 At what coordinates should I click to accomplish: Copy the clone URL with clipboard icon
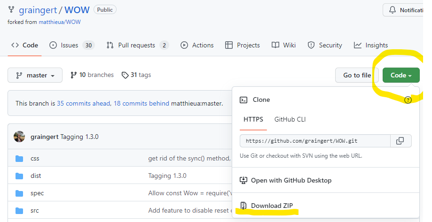(401, 141)
